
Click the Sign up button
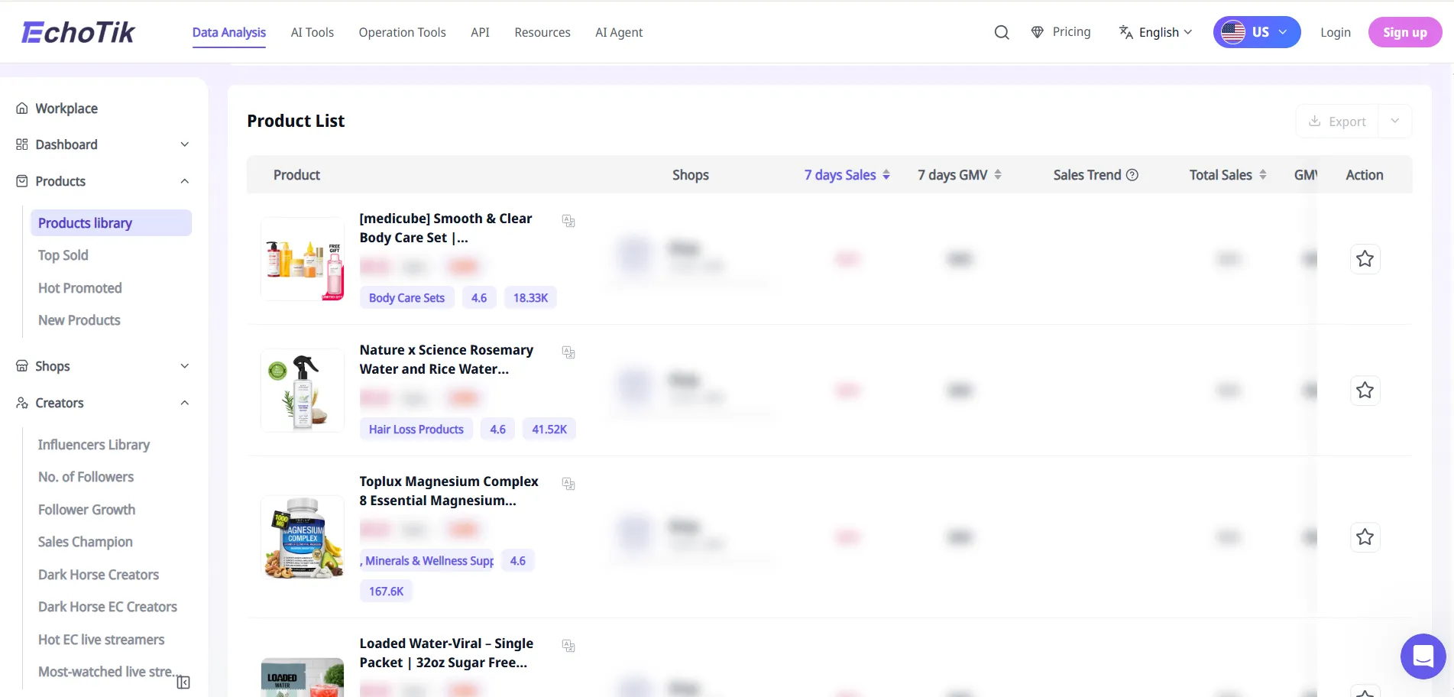point(1405,32)
